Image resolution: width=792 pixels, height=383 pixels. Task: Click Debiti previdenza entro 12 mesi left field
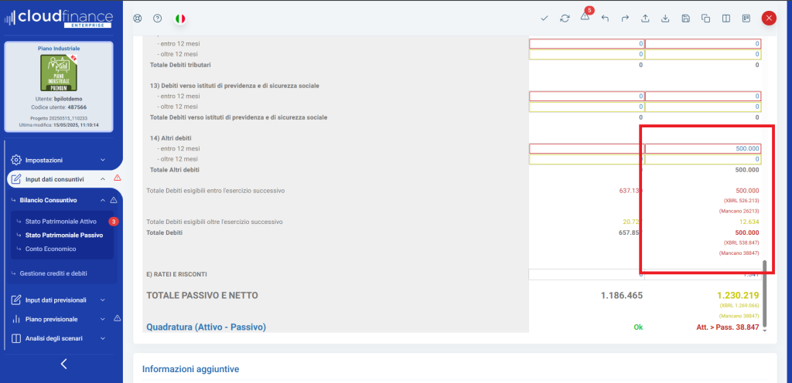tap(587, 97)
